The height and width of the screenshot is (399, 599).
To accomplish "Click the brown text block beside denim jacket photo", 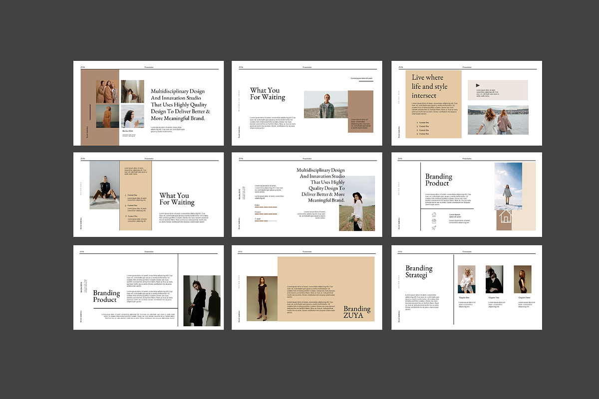I will point(361,111).
